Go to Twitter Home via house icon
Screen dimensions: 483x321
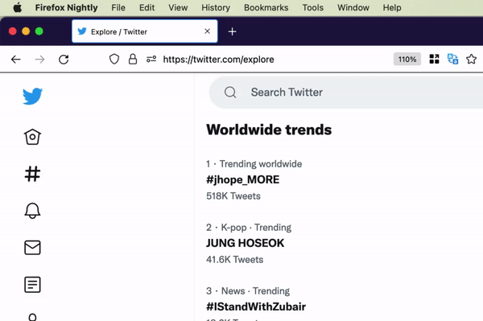pos(32,137)
